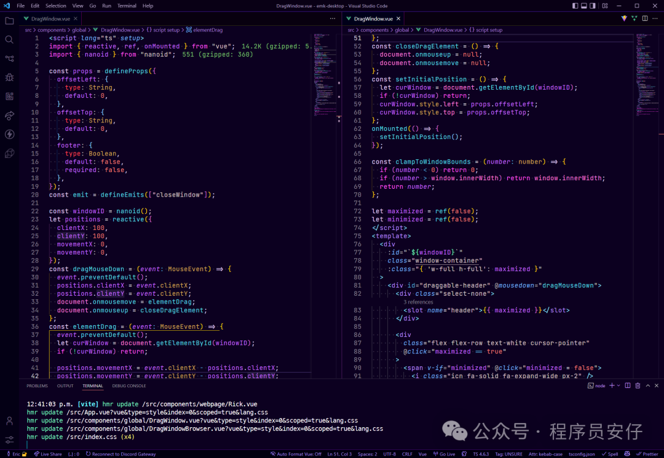This screenshot has height=458, width=664.
Task: Toggle Auto Format Vue in the status bar
Action: coord(295,454)
